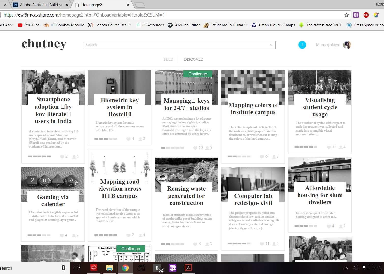Viewport: 384px width, 274px height.
Task: Click people icon on Managing keys card
Action: pos(207,148)
